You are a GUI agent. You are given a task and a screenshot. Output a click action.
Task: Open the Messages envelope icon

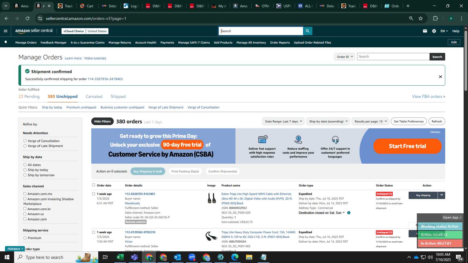click(x=425, y=31)
